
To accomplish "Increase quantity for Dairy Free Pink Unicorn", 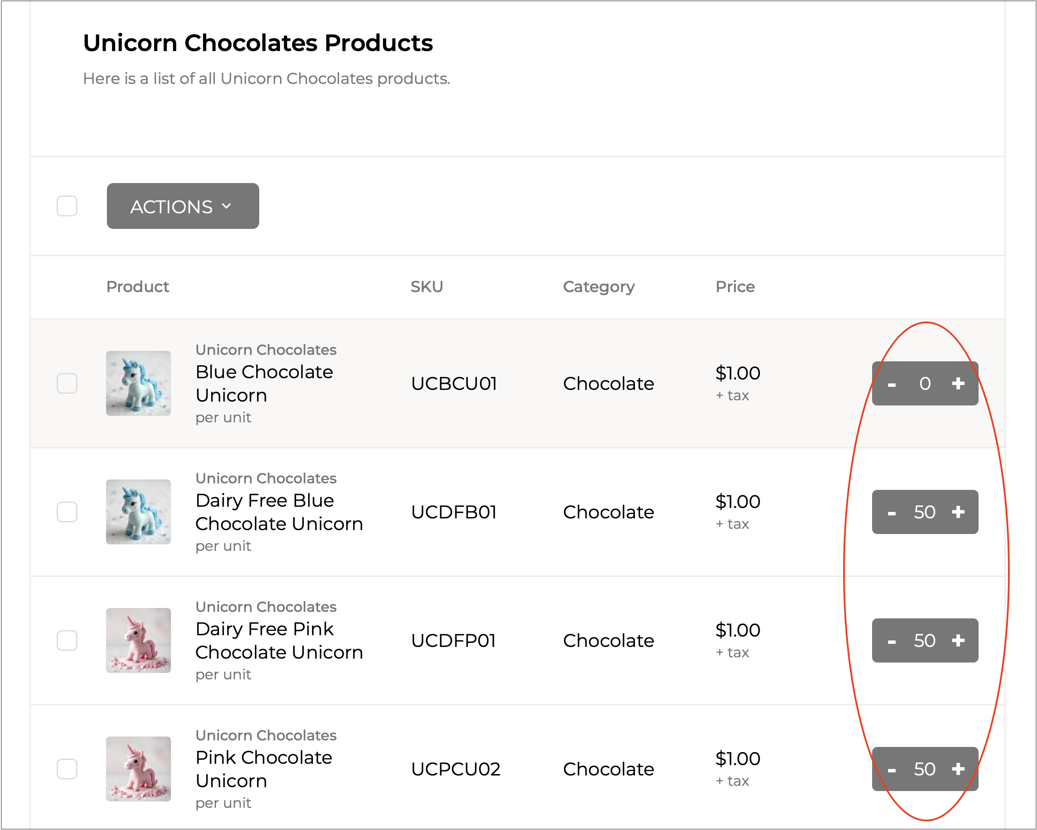I will 958,640.
